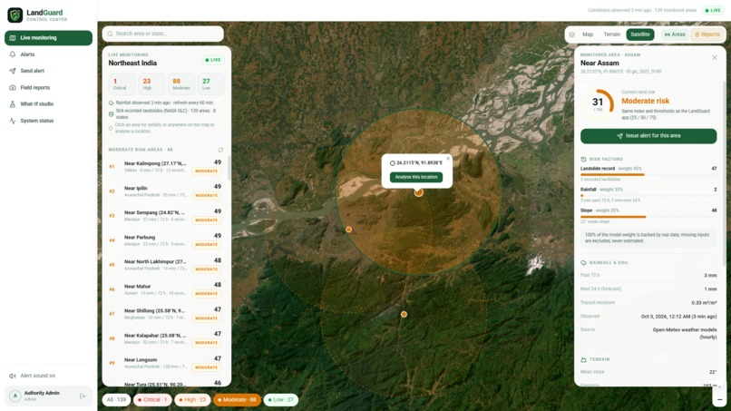
Task: Click the Risk Factors section icon
Action: (x=584, y=159)
